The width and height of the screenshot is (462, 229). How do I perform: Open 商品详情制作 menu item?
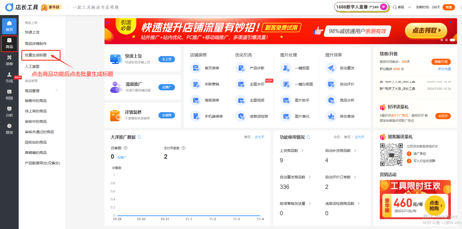(x=36, y=44)
